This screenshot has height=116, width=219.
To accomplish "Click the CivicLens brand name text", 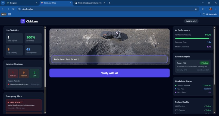I will click(32, 21).
